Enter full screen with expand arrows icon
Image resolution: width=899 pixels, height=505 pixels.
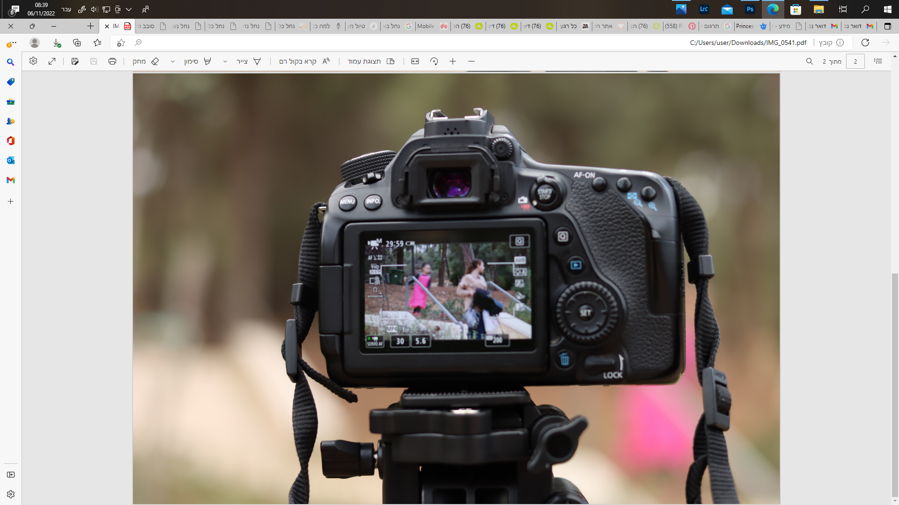[x=52, y=61]
